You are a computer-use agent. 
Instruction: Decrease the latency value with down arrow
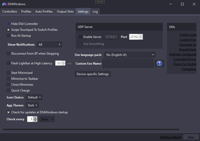pos(63,64)
